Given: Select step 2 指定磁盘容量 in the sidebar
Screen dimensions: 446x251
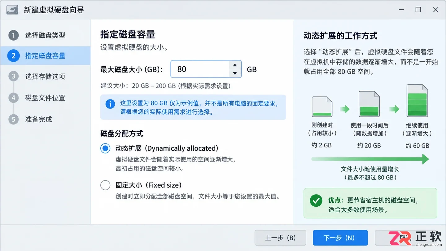Looking at the screenshot, I should coord(45,56).
